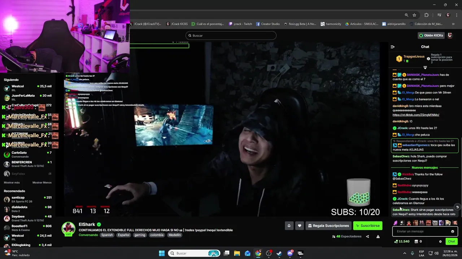462x259 pixels.
Task: Open Chrome three-dot menu
Action: click(457, 15)
